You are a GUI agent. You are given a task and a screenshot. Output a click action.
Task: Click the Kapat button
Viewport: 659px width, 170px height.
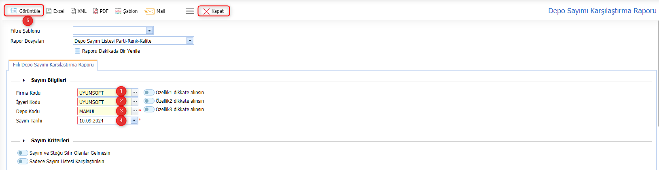[x=214, y=11]
